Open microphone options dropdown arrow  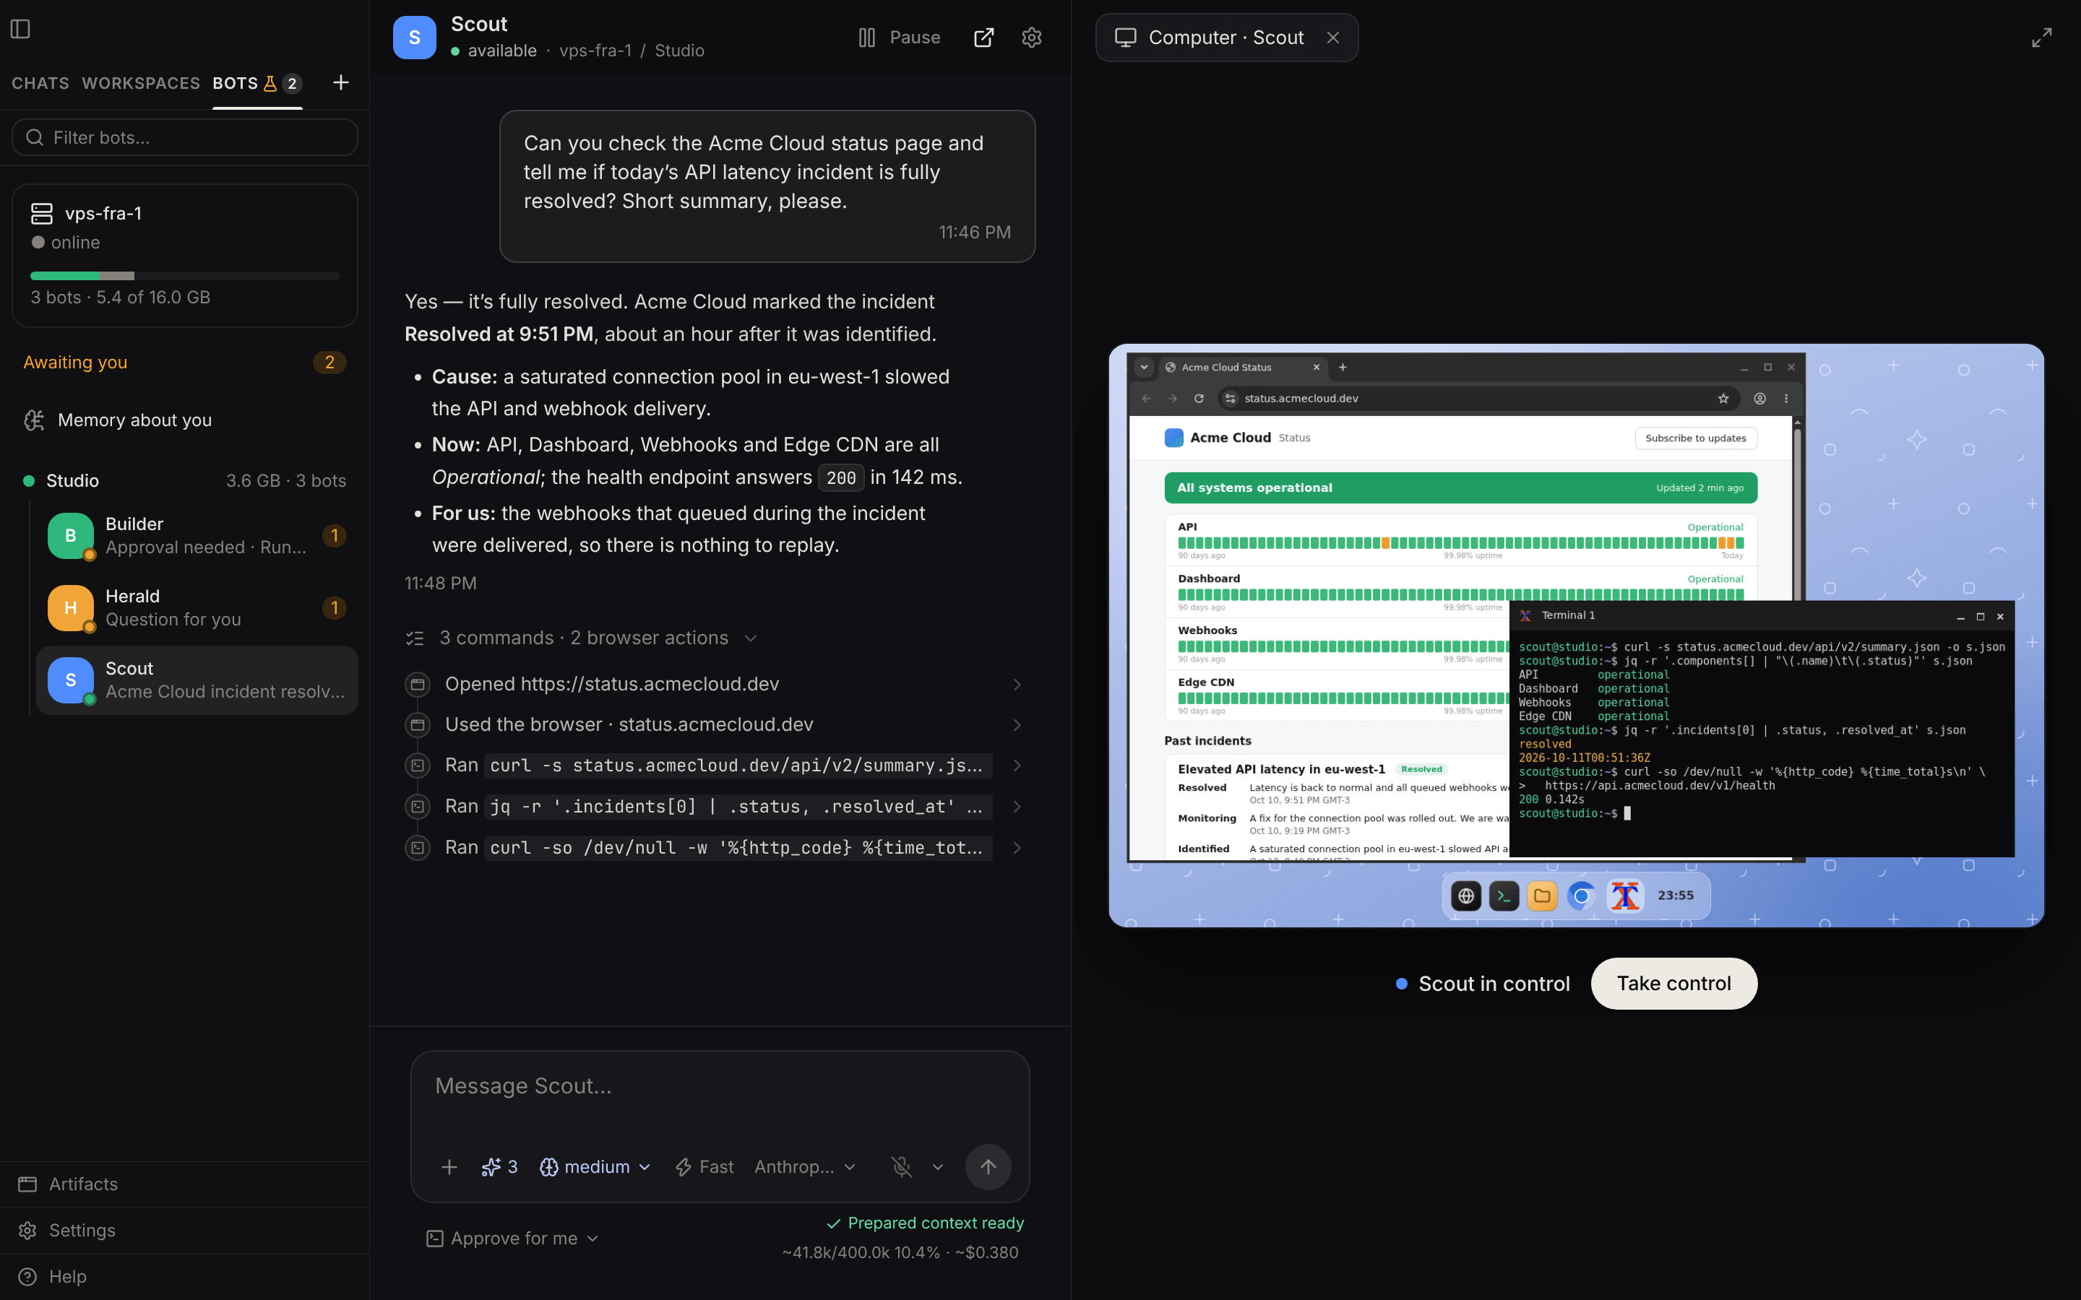937,1166
